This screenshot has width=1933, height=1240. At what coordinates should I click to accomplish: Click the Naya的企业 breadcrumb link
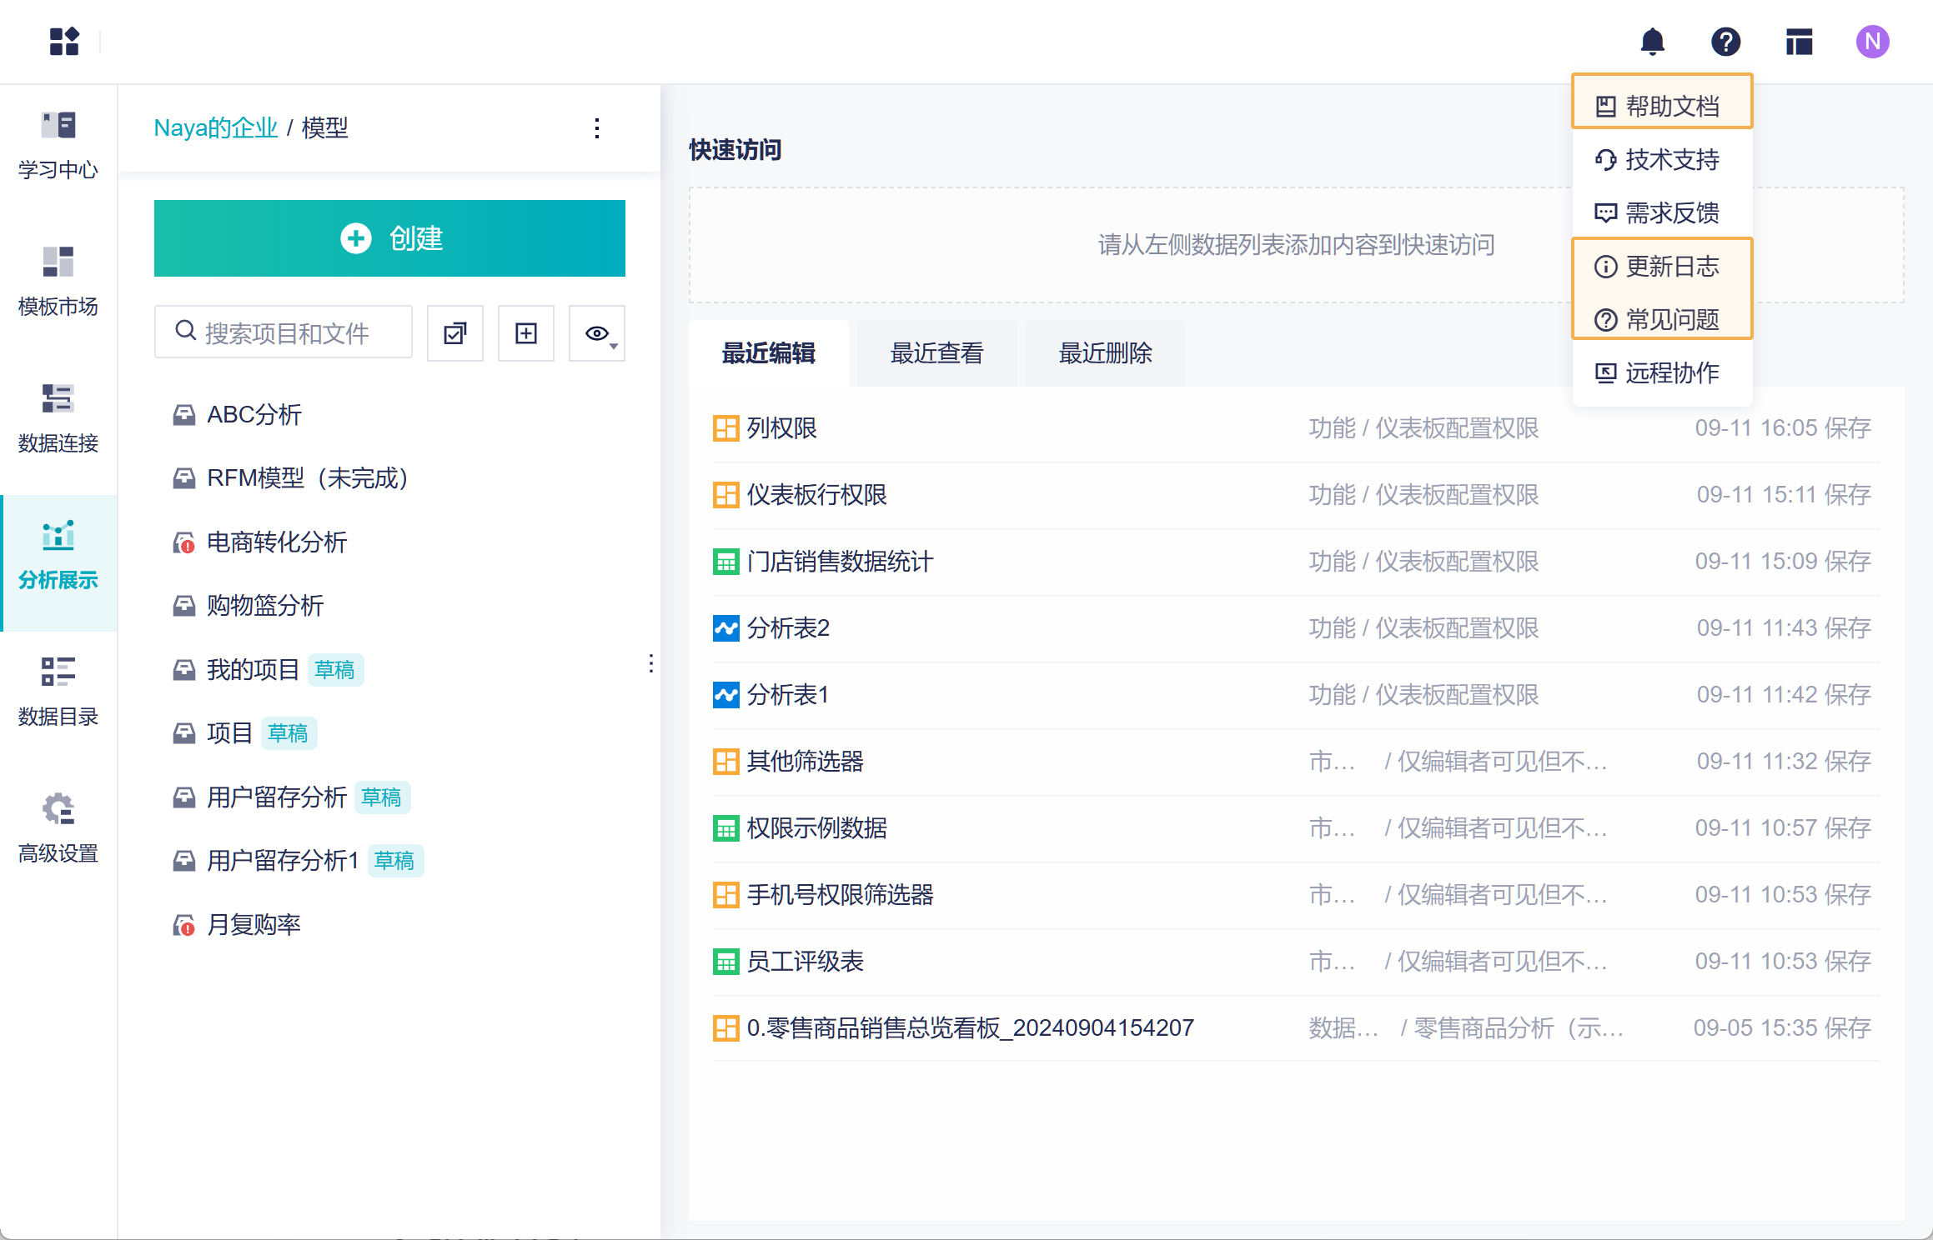(x=215, y=128)
